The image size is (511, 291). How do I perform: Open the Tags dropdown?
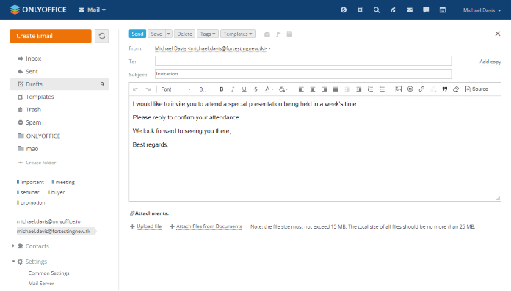point(208,34)
